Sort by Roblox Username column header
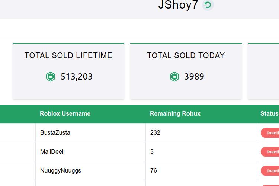Screen dimensions: 279x186 pos(65,113)
